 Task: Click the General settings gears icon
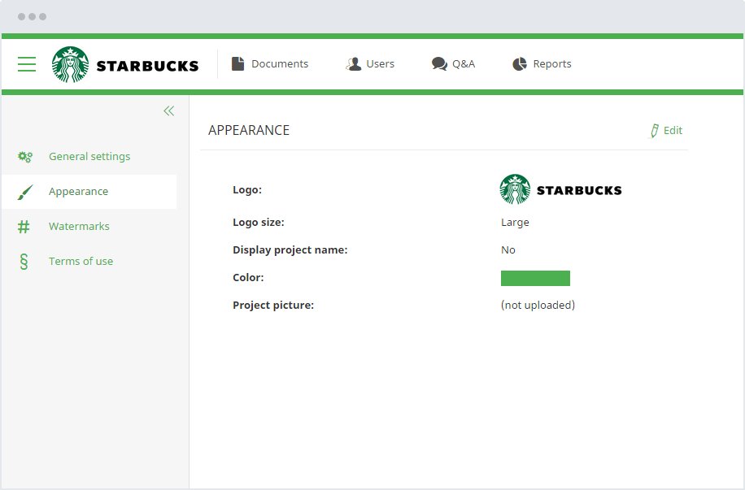point(25,157)
